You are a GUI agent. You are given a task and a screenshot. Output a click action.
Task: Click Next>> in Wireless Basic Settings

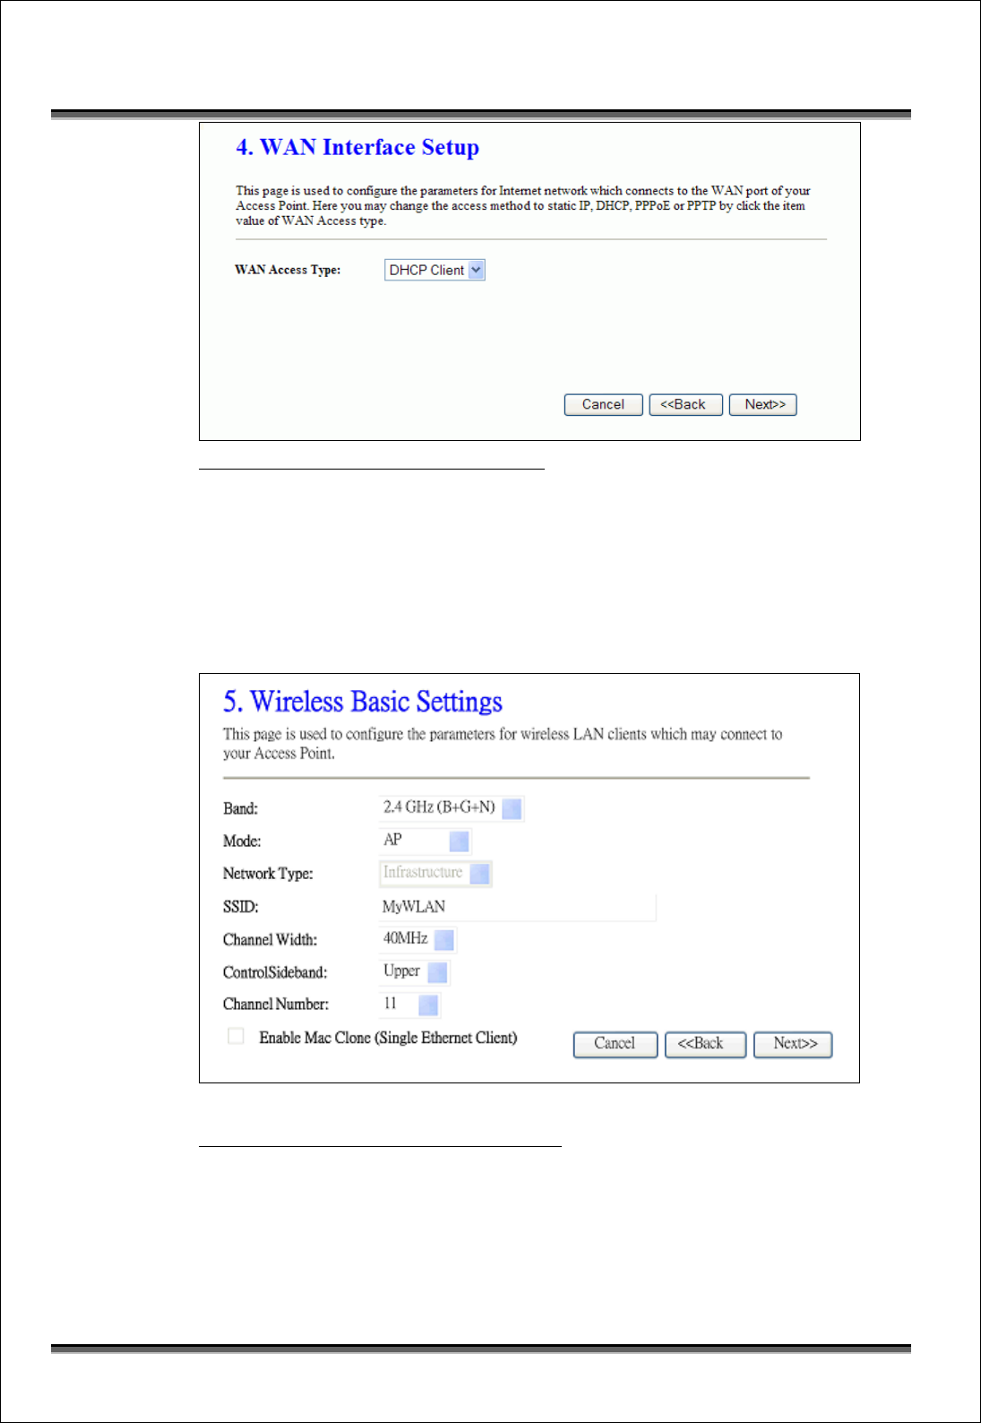pyautogui.click(x=793, y=1044)
